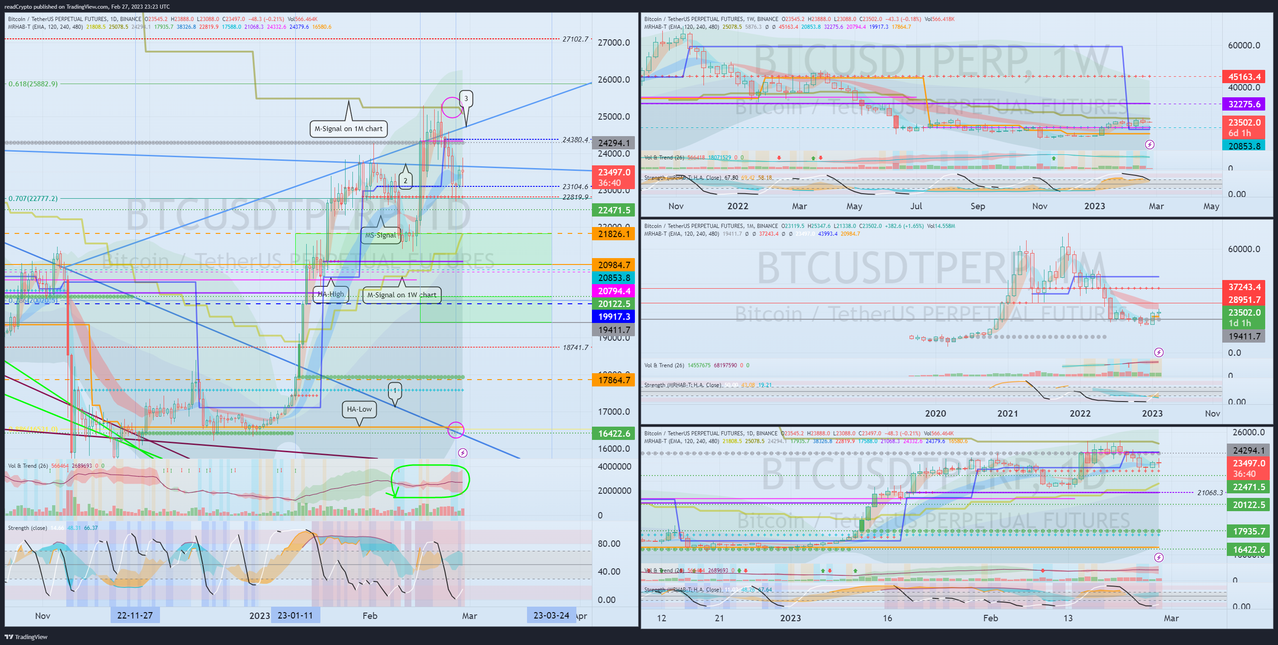1278x645 pixels.
Task: Click the cyan 20853.8 price label on the main chart
Action: (614, 278)
